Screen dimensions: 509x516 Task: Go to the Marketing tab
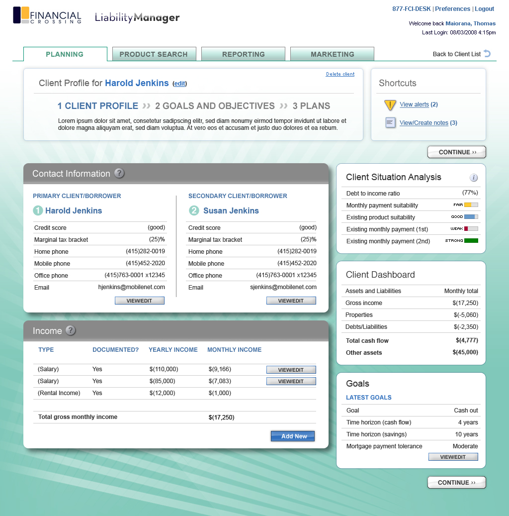pos(332,54)
